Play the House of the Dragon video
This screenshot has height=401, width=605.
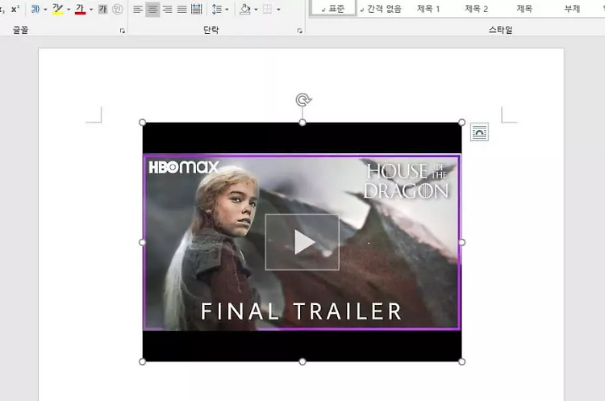click(x=302, y=242)
